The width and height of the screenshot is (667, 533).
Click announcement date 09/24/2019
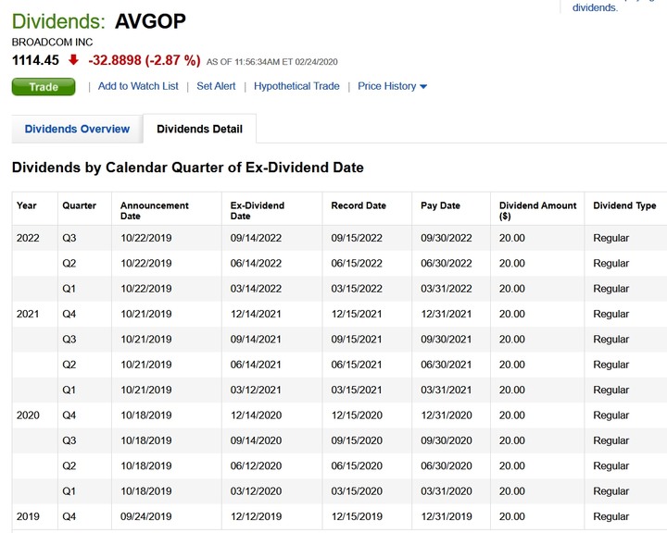146,516
